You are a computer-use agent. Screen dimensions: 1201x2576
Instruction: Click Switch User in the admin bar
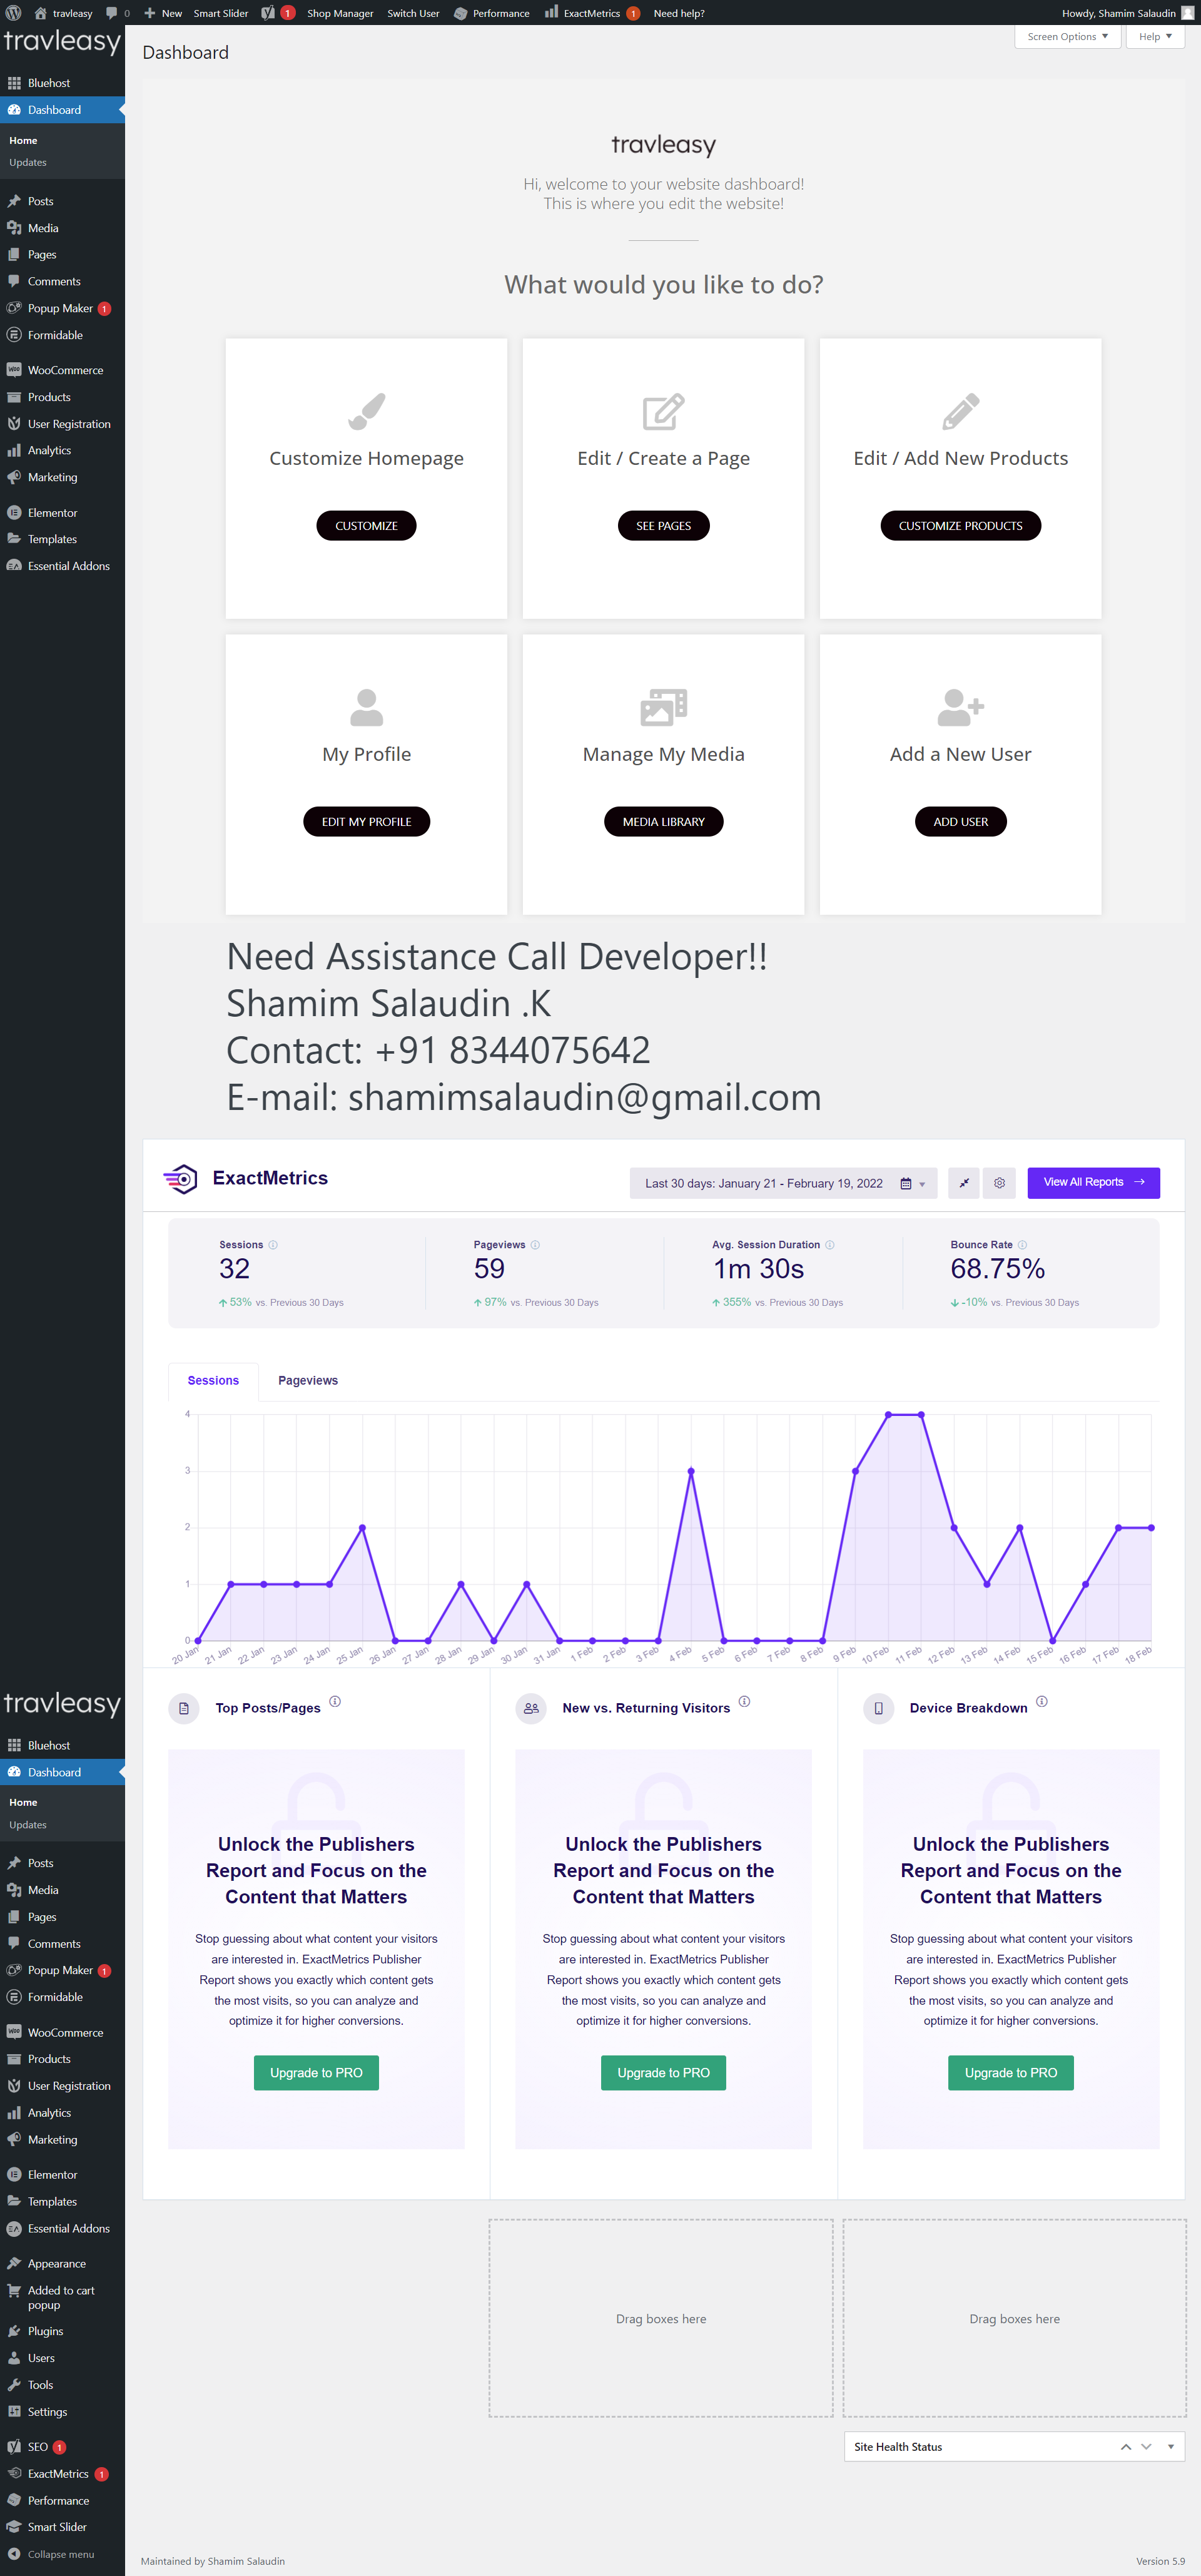pos(413,13)
